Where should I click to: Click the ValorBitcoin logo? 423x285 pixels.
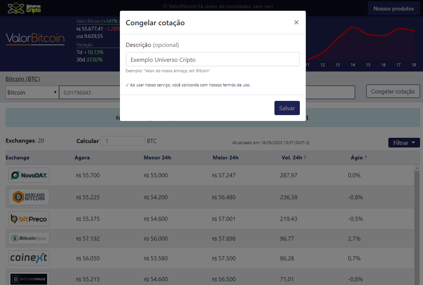click(x=35, y=38)
